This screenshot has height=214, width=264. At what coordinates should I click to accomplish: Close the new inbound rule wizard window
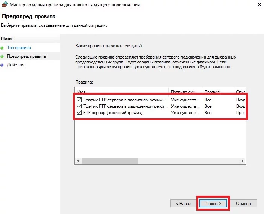click(260, 4)
